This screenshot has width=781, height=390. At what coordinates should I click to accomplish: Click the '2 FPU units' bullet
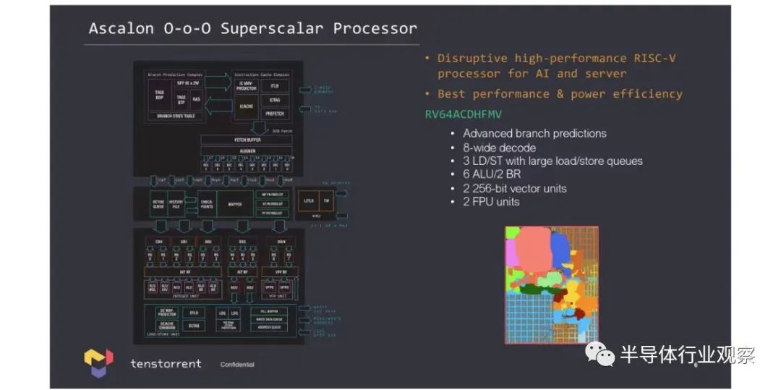(x=491, y=202)
